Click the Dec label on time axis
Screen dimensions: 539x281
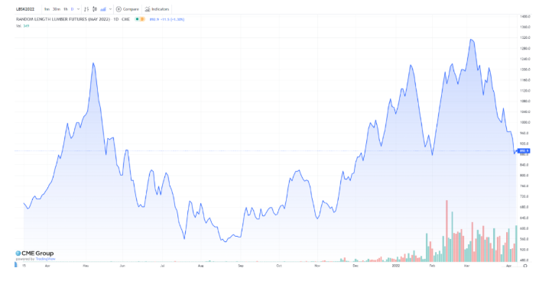click(356, 266)
